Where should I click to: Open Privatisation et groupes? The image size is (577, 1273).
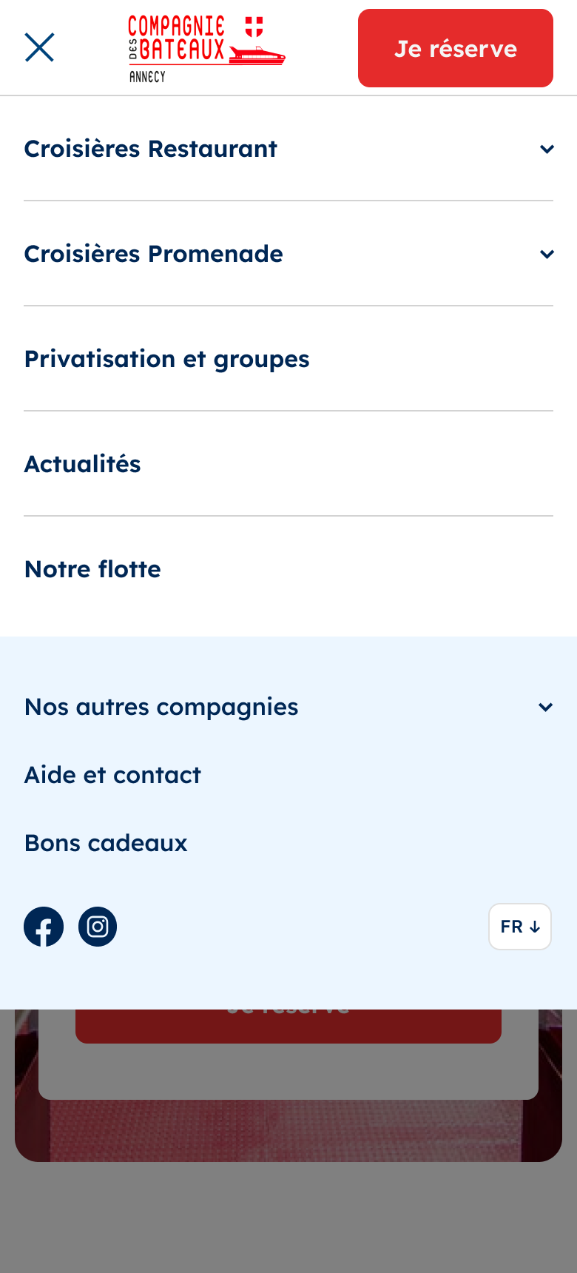[167, 359]
